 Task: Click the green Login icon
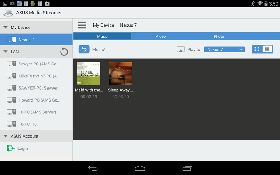pos(10,148)
